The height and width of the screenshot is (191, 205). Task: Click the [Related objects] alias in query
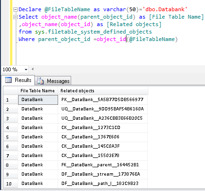134,24
